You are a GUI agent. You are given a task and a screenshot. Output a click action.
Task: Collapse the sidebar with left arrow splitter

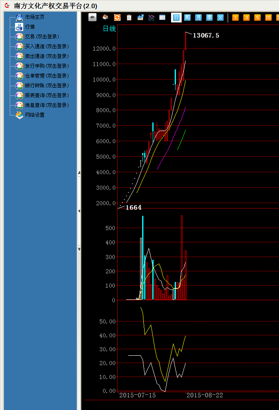(79, 211)
